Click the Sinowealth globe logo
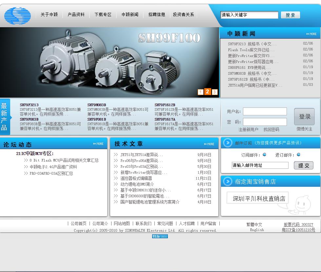Image resolution: width=321 pixels, height=272 pixels. [x=18, y=15]
